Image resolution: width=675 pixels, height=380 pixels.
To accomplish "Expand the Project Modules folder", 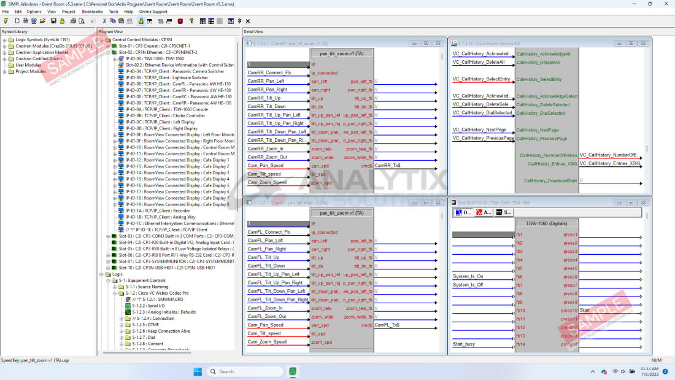I will tap(5, 72).
